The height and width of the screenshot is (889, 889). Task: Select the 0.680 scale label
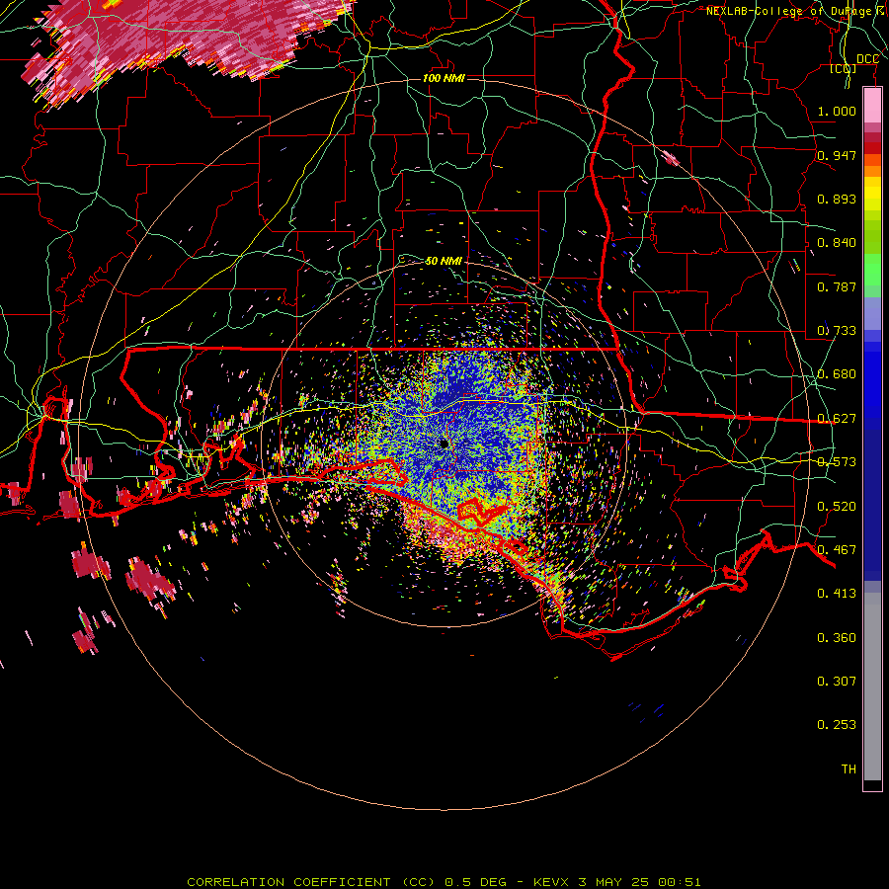click(837, 374)
